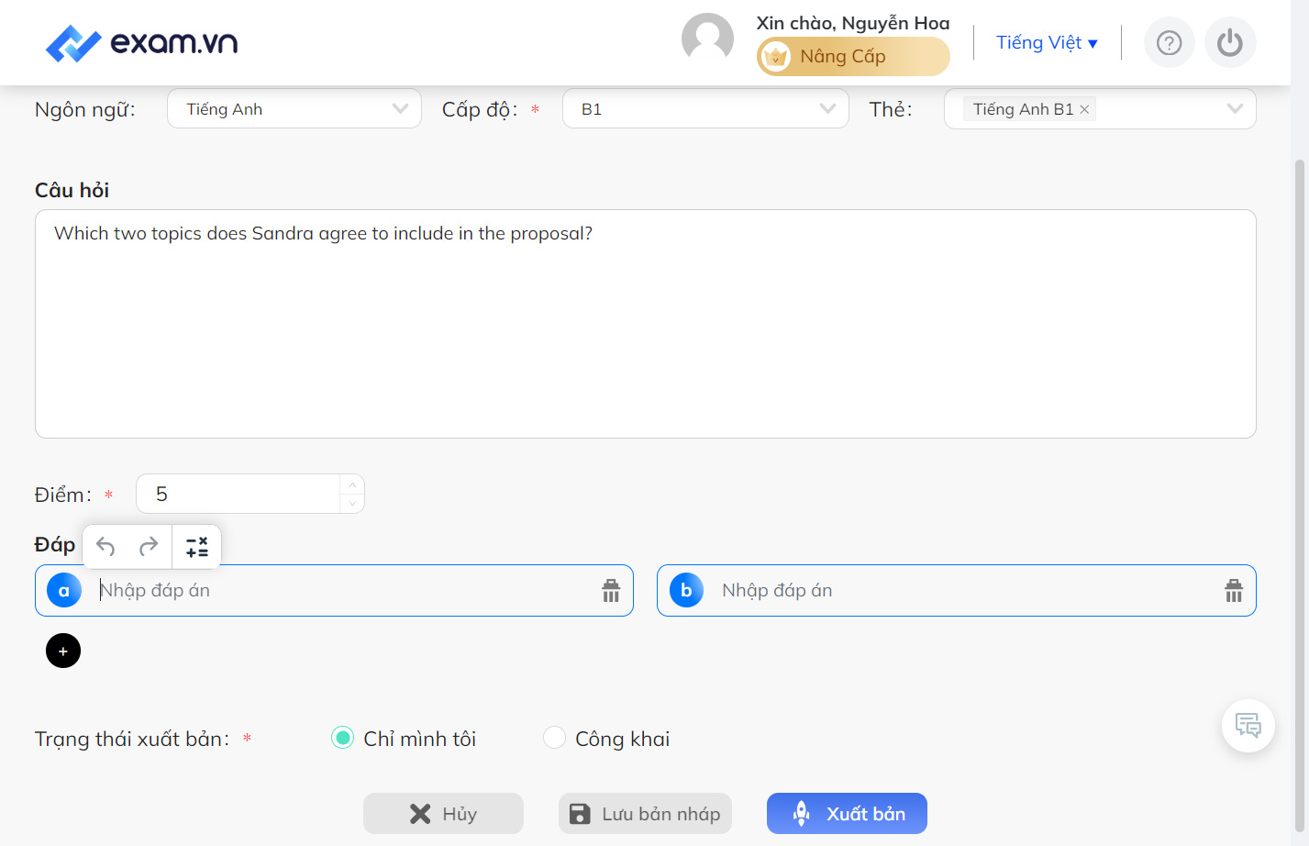Publish with the Xuất bản button
1309x846 pixels.
coord(847,814)
